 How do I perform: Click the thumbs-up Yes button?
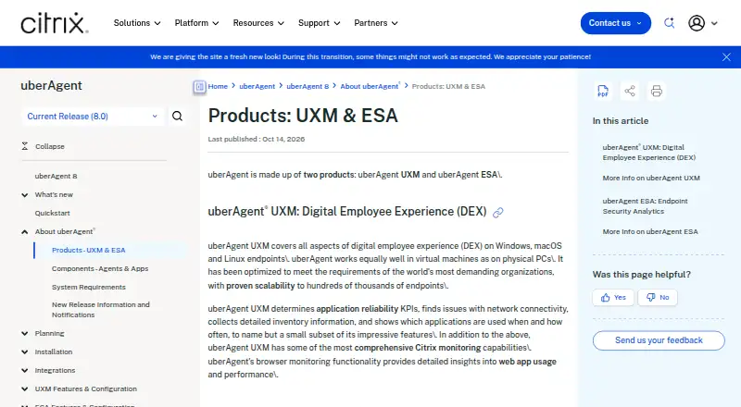pyautogui.click(x=613, y=298)
